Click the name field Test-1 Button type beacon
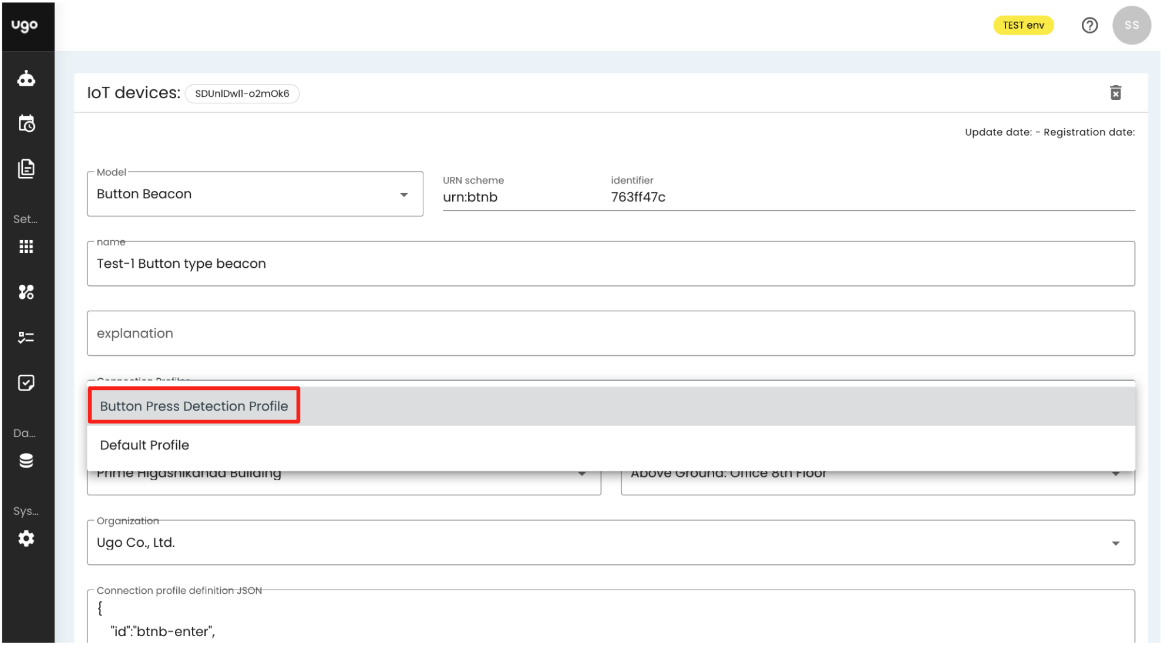Screen dimensions: 1164x646 coord(611,264)
